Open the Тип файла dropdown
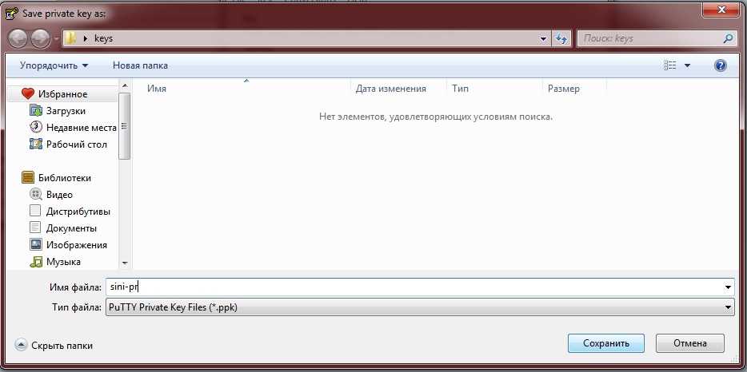The image size is (747, 372). click(419, 307)
